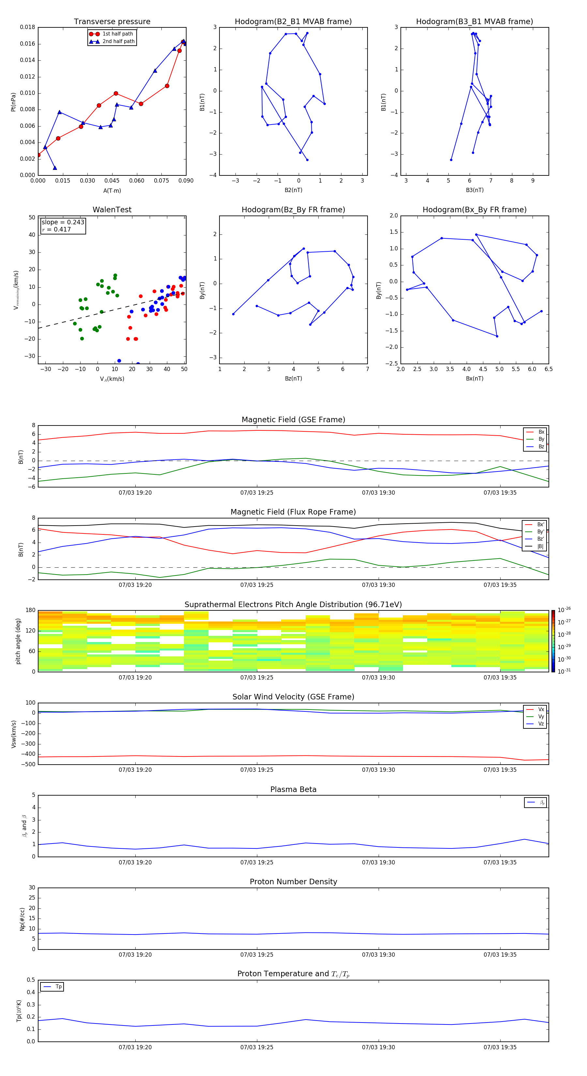Click the 'Plasma Beta' panel title
Image resolution: width=587 pixels, height=1076 pixels.
coord(293,789)
